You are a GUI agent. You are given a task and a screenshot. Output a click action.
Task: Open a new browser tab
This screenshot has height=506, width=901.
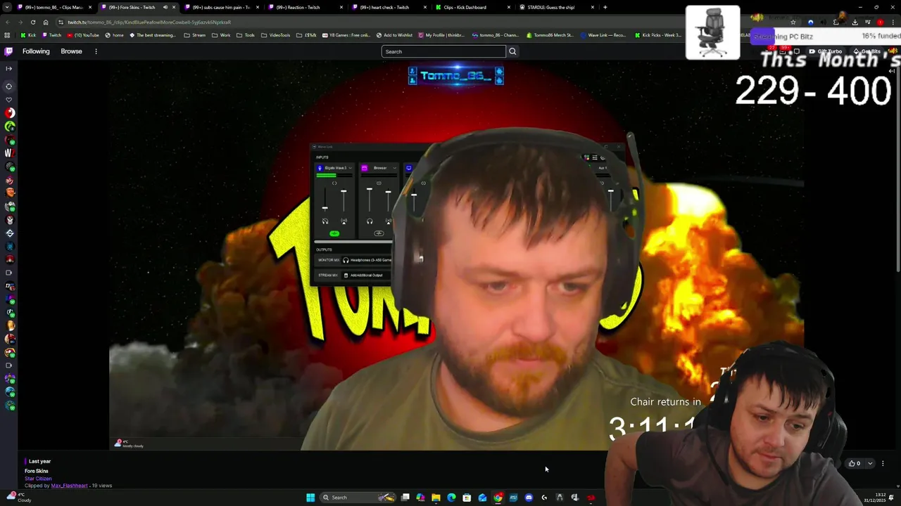coord(605,7)
